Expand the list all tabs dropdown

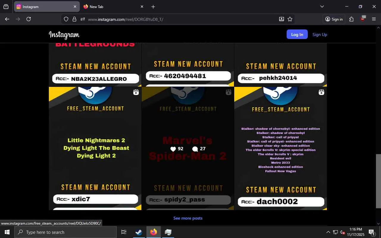coord(322,7)
